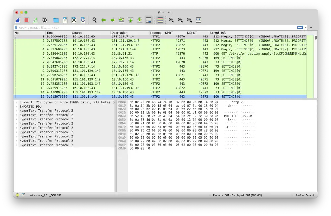This screenshot has width=331, height=216.
Task: Expand the first HyperText Transfer Protocol 2 entry
Action: click(x=16, y=110)
